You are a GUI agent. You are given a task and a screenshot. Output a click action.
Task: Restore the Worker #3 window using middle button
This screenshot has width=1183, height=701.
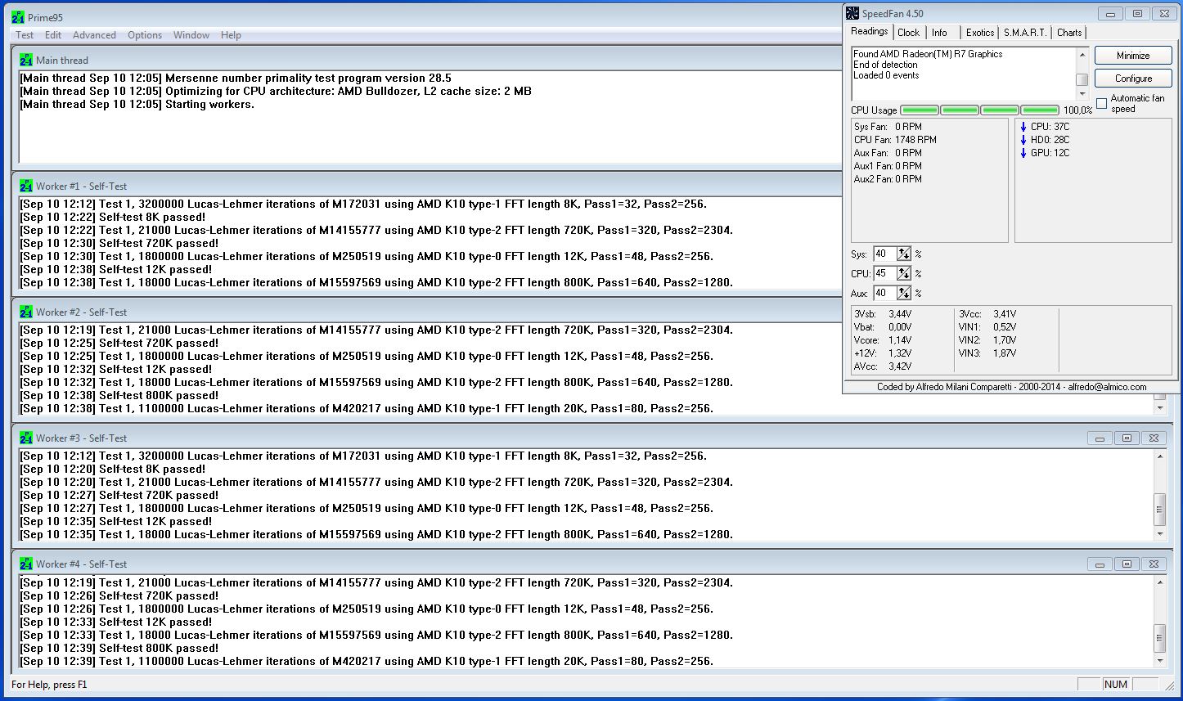coord(1127,438)
